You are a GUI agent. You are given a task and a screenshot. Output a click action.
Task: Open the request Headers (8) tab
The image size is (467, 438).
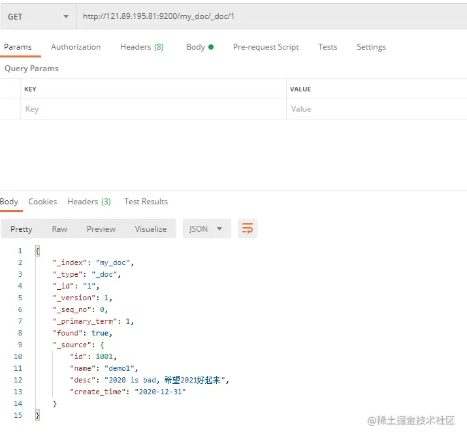click(x=142, y=47)
